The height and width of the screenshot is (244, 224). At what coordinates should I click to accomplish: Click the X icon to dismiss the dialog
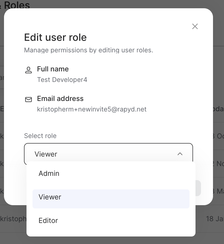pos(195,26)
